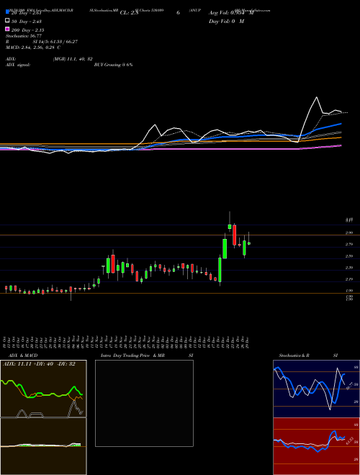Click the 2.99 price axis label
This screenshot has height=475, width=360.
349,232
